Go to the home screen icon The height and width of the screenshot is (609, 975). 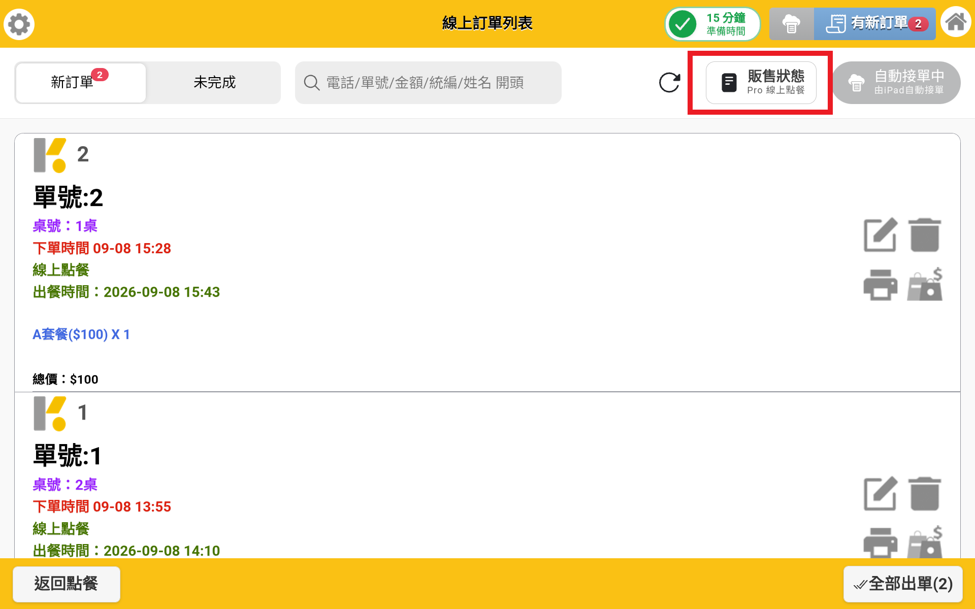pyautogui.click(x=956, y=22)
